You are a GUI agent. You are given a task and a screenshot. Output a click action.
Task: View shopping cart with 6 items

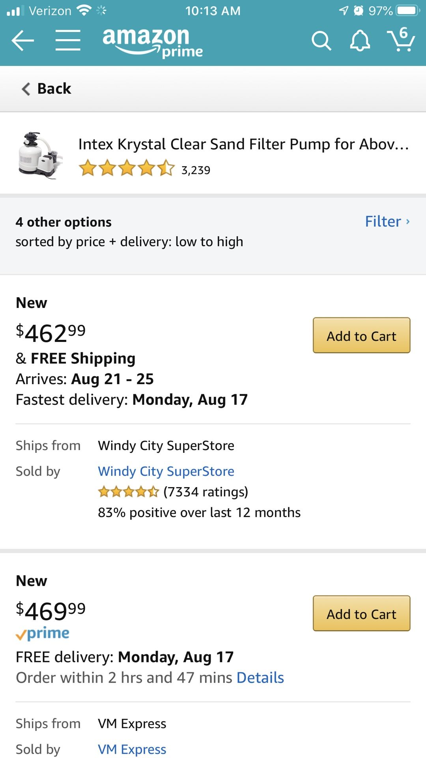[401, 39]
